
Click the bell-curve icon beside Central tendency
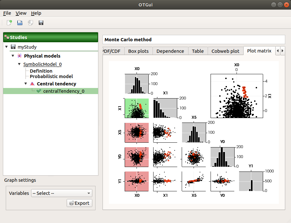pyautogui.click(x=32, y=84)
